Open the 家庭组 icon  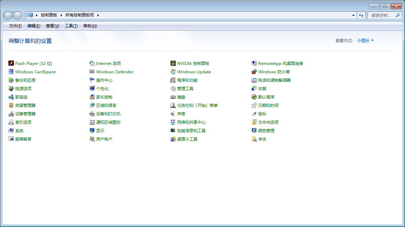11,97
